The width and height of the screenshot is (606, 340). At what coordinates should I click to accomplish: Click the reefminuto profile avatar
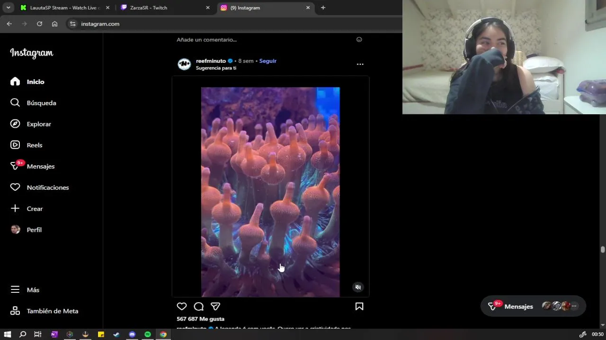[x=184, y=64]
